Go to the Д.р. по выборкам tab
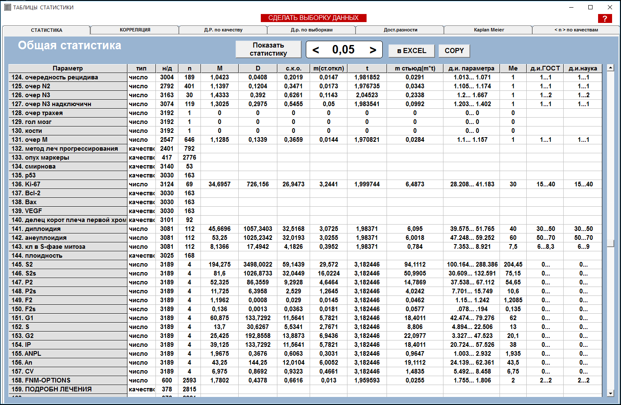Image resolution: width=621 pixels, height=405 pixels. click(x=311, y=30)
